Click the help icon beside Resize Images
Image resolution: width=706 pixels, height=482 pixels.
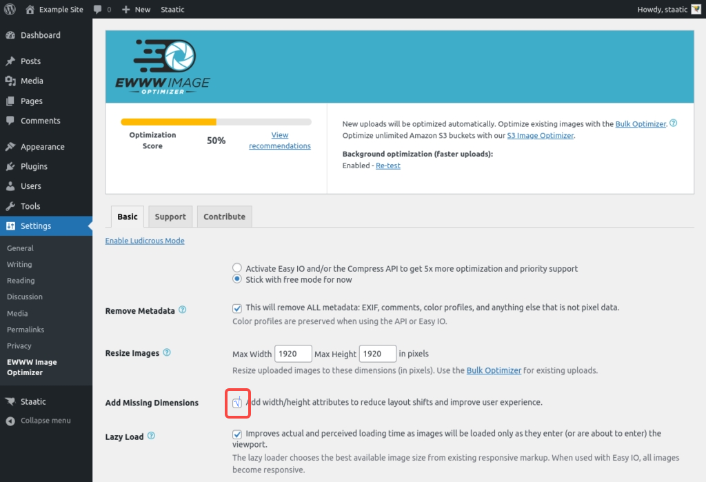(167, 352)
